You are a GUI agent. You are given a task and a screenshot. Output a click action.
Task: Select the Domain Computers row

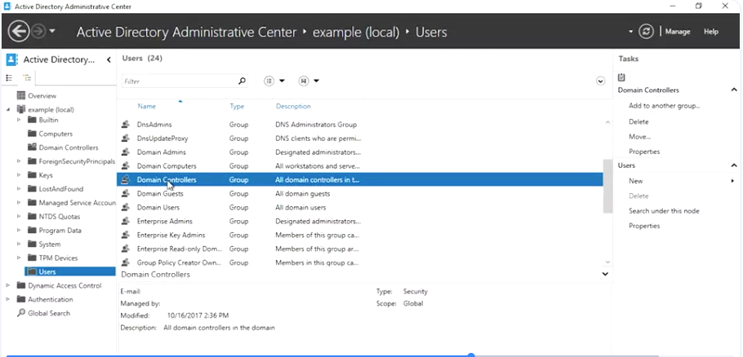click(x=359, y=166)
